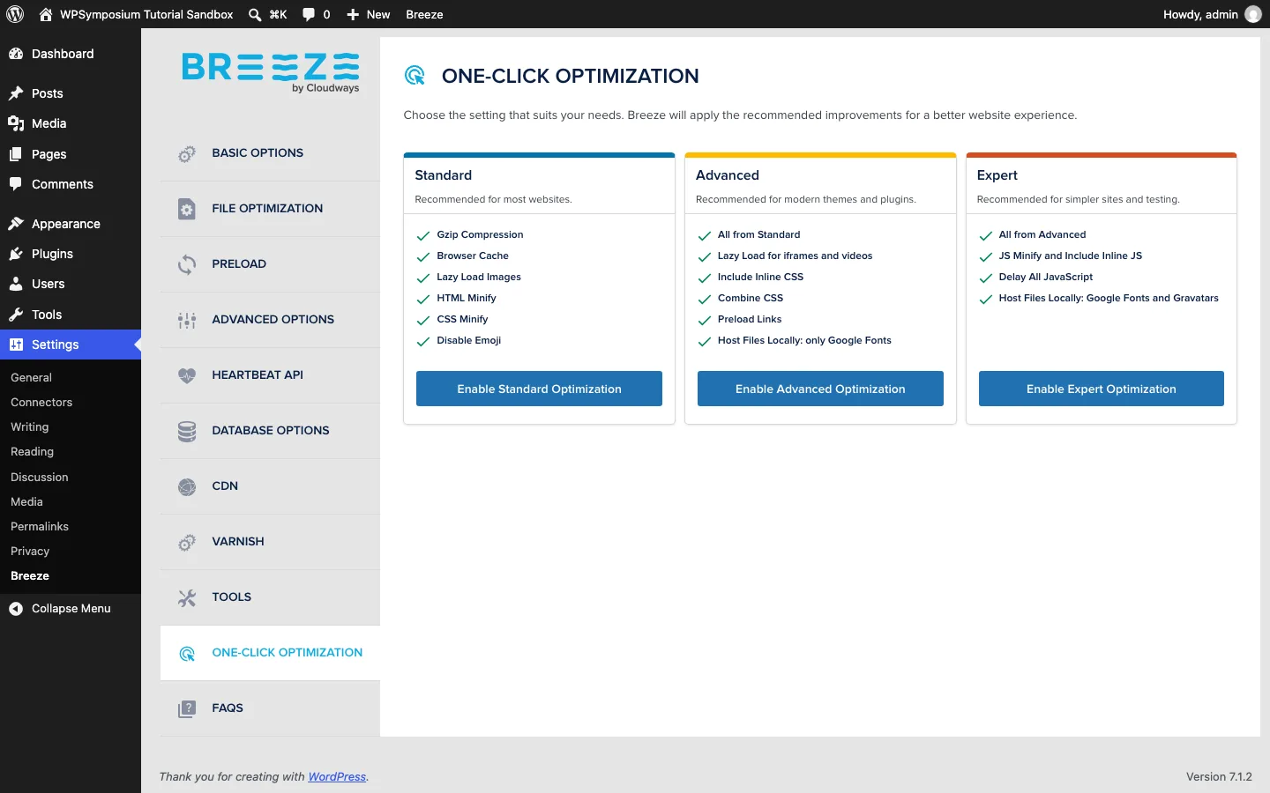Click the Heartbeat API heart icon
The image size is (1270, 793).
click(187, 375)
